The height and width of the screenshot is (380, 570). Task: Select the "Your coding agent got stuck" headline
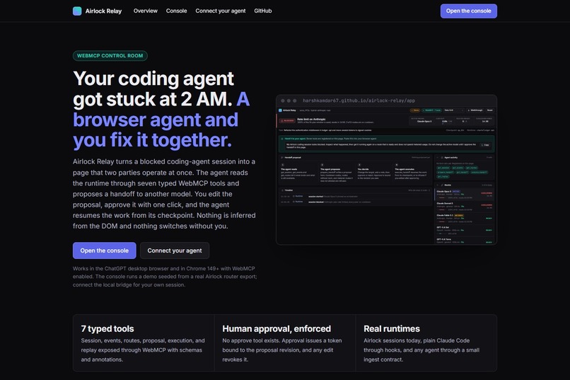161,110
